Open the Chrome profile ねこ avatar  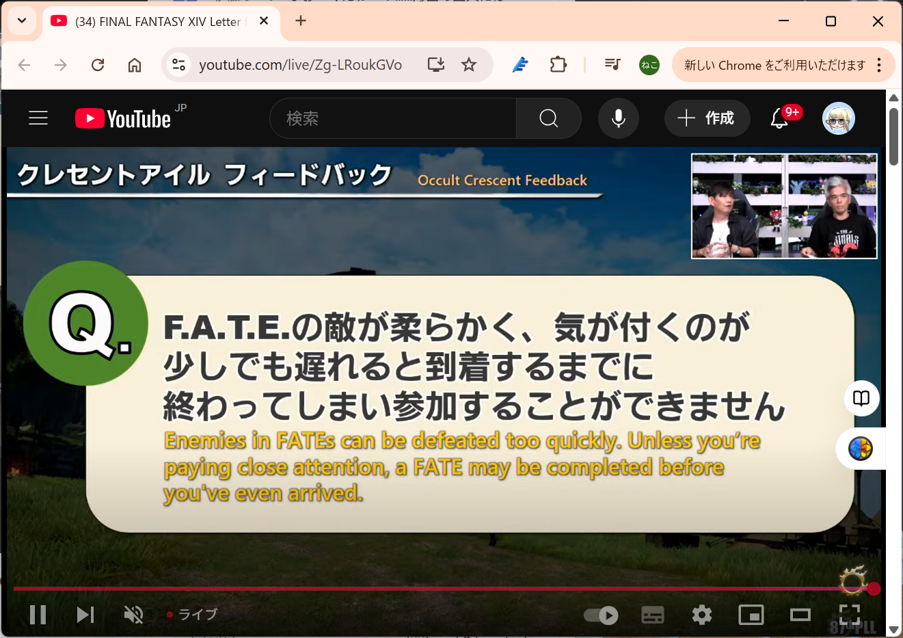[649, 65]
